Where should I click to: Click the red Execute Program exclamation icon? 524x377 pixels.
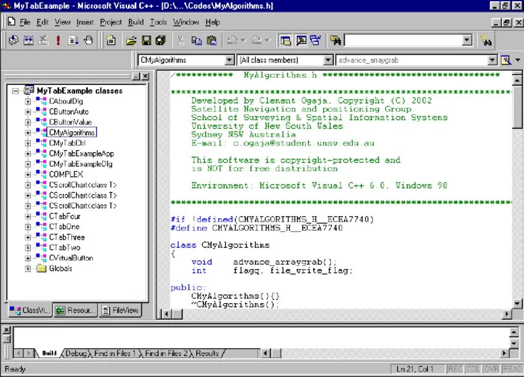(58, 41)
